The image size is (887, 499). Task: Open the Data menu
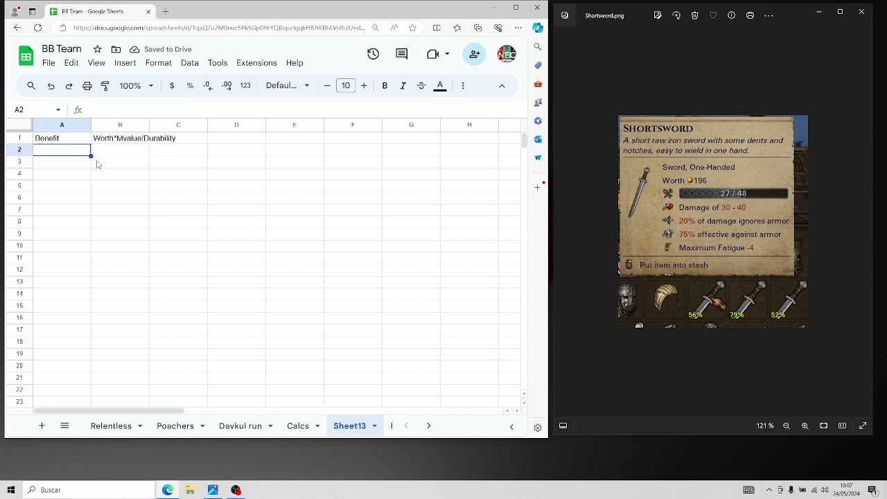(x=190, y=63)
